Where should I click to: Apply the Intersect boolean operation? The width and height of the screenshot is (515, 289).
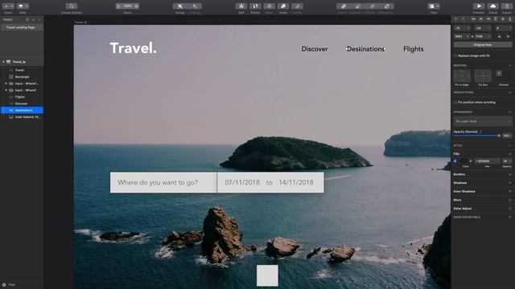372,6
